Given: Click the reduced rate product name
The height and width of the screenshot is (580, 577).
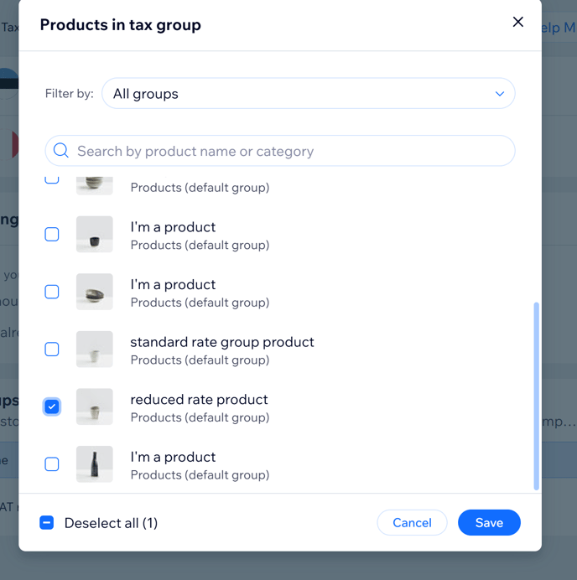Looking at the screenshot, I should (x=199, y=400).
